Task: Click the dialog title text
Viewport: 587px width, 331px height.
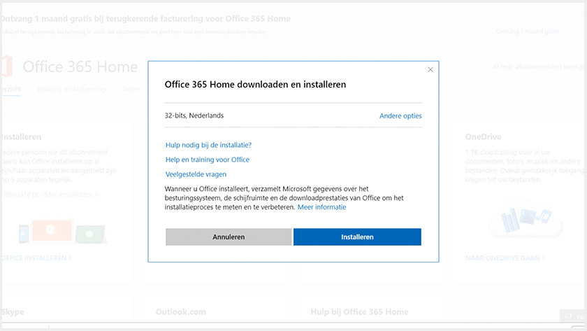Action: pos(255,85)
